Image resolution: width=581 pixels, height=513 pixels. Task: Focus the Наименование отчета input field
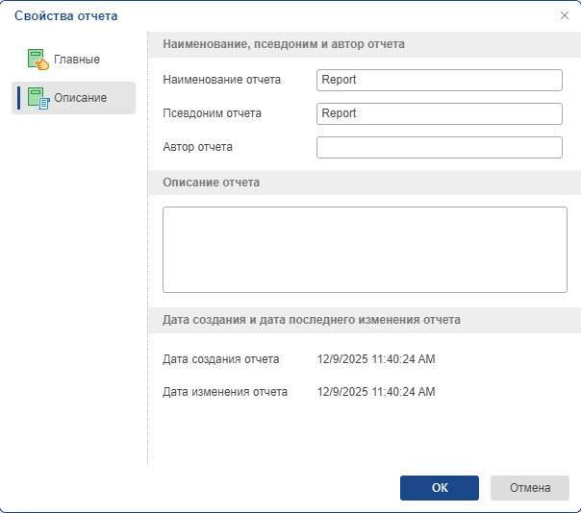tap(440, 80)
